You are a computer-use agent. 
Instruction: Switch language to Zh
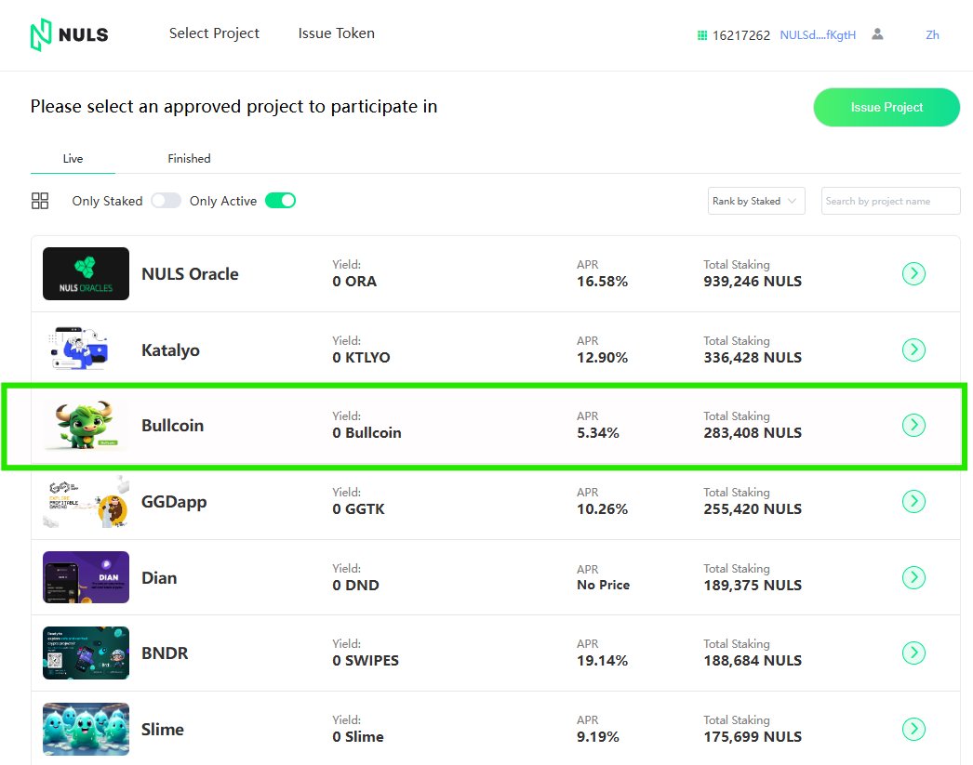point(932,34)
